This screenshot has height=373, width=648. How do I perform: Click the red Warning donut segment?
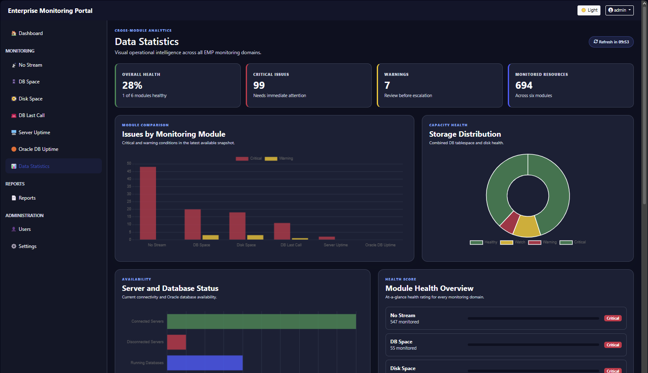tap(510, 222)
